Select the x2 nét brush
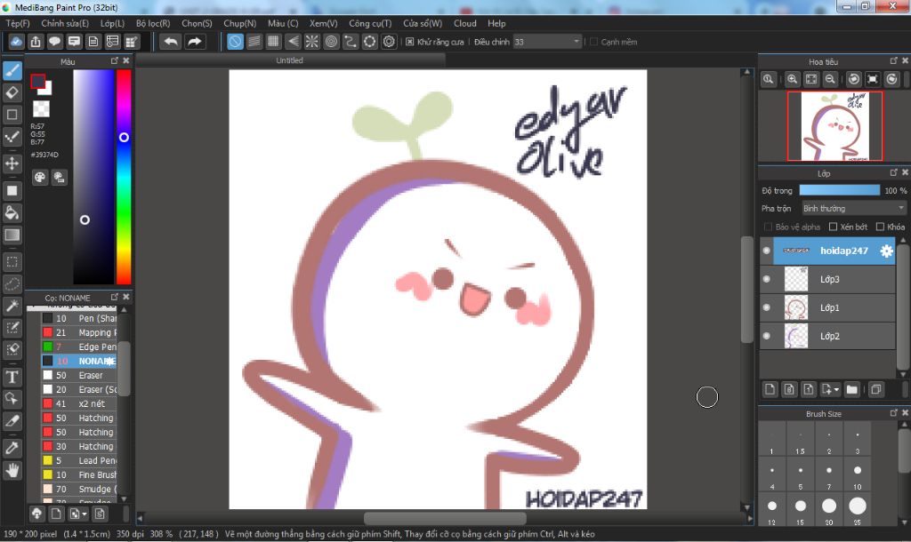911x542 pixels. click(x=79, y=403)
